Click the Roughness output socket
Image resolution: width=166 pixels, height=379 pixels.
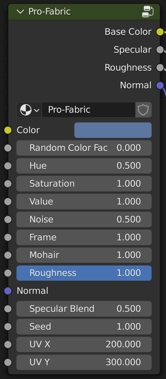[x=160, y=68]
